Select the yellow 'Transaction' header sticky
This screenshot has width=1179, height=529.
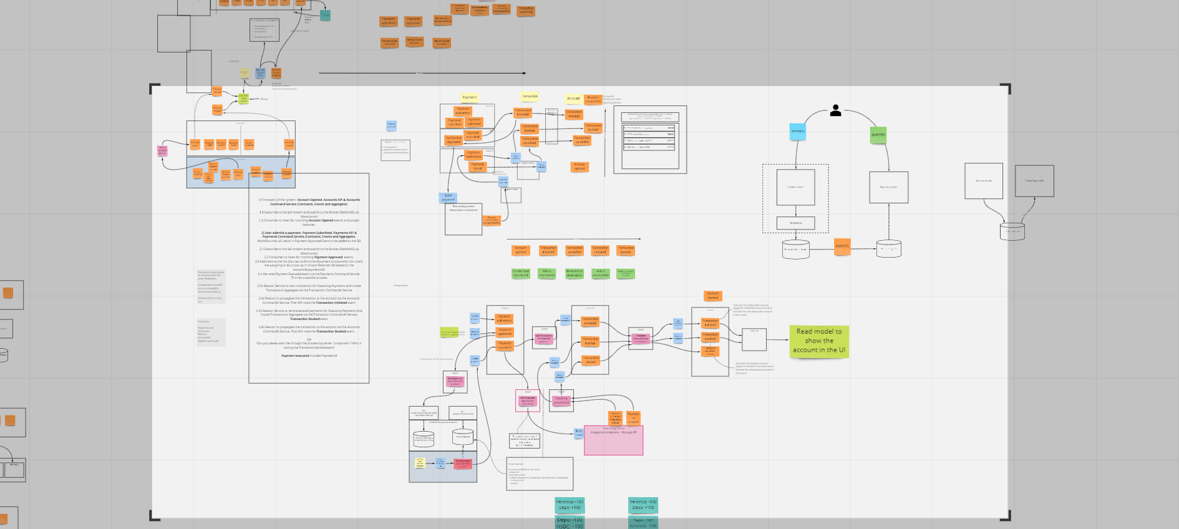coord(530,97)
